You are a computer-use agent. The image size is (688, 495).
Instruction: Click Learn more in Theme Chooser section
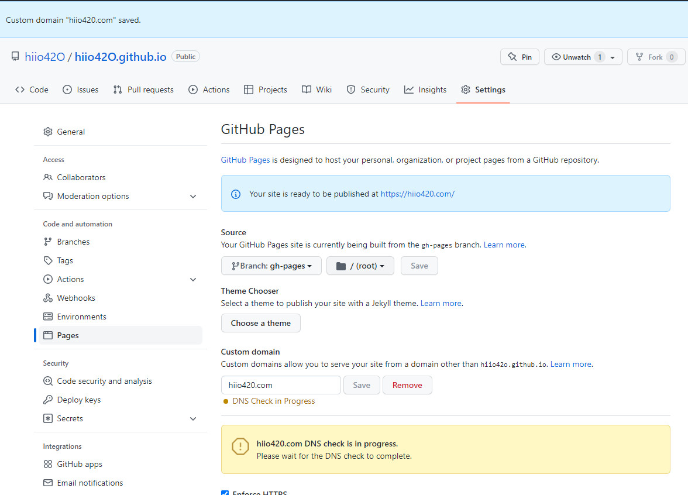tap(441, 303)
